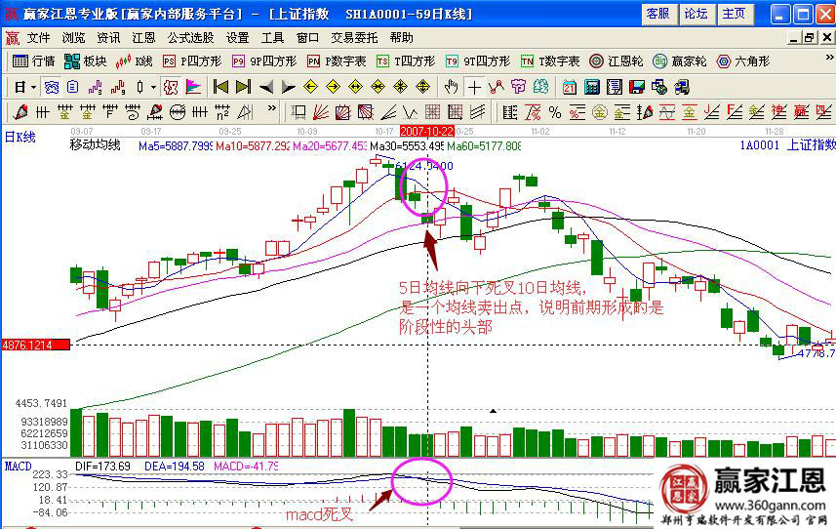Click the 客服 button in title bar
This screenshot has width=836, height=529.
pos(657,13)
